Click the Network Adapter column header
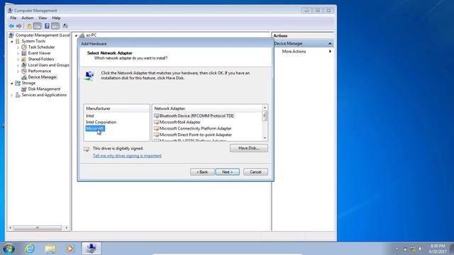This screenshot has width=454, height=255. tap(207, 108)
